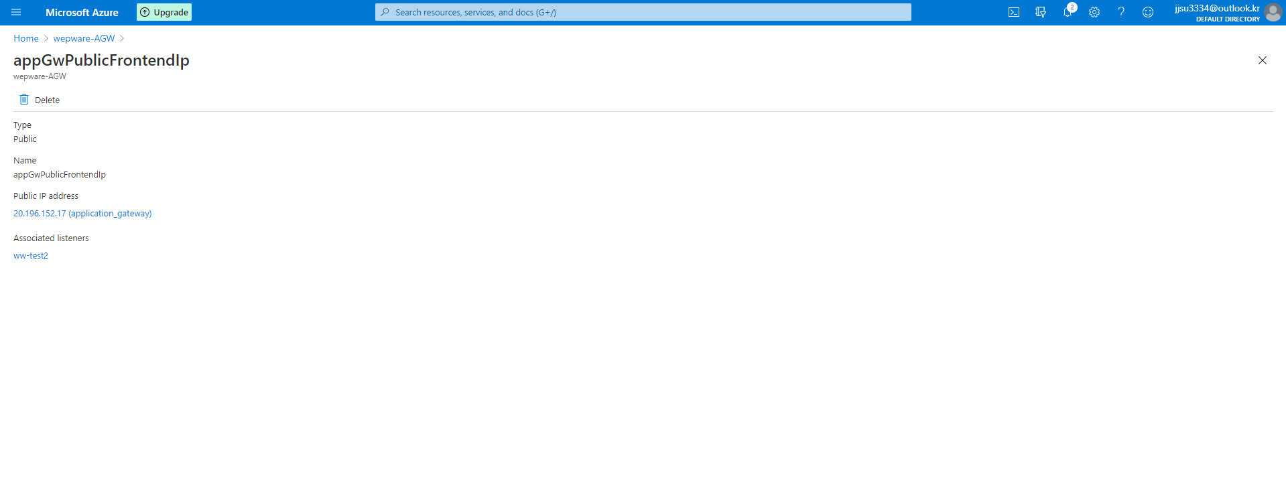
Task: Open the ww-test2 associated listener
Action: tap(31, 255)
